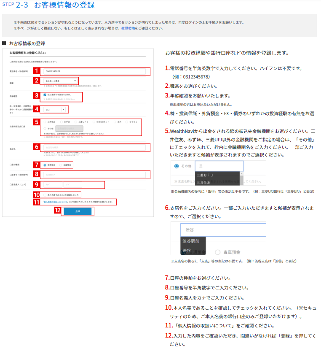This screenshot has width=321, height=351.
Task: Choose the 三菱UFJ suggestion in the example dropdown
Action: [217, 175]
